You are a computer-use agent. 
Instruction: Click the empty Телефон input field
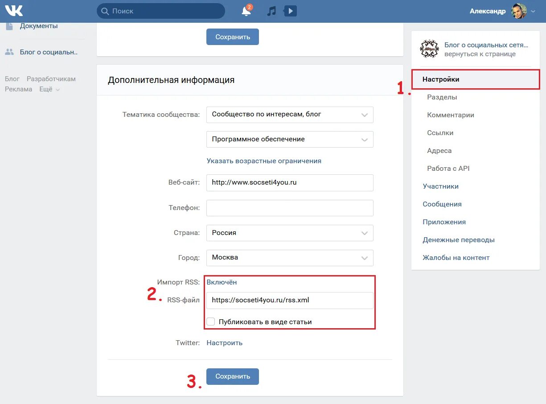point(290,208)
